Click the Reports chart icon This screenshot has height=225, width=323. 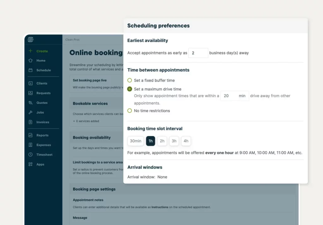[31, 135]
